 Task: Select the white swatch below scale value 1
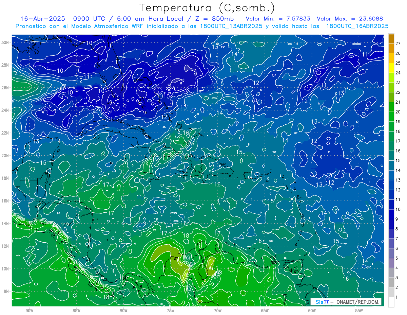(x=391, y=302)
